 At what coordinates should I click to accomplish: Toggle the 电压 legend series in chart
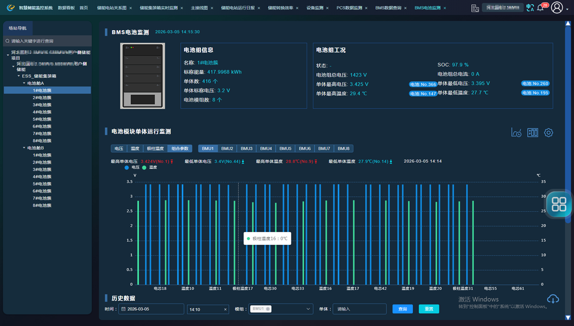click(132, 168)
